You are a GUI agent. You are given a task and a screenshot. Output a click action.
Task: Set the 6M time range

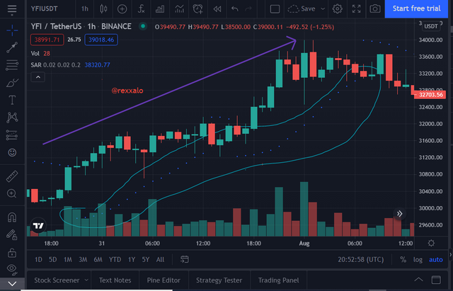tap(98, 260)
